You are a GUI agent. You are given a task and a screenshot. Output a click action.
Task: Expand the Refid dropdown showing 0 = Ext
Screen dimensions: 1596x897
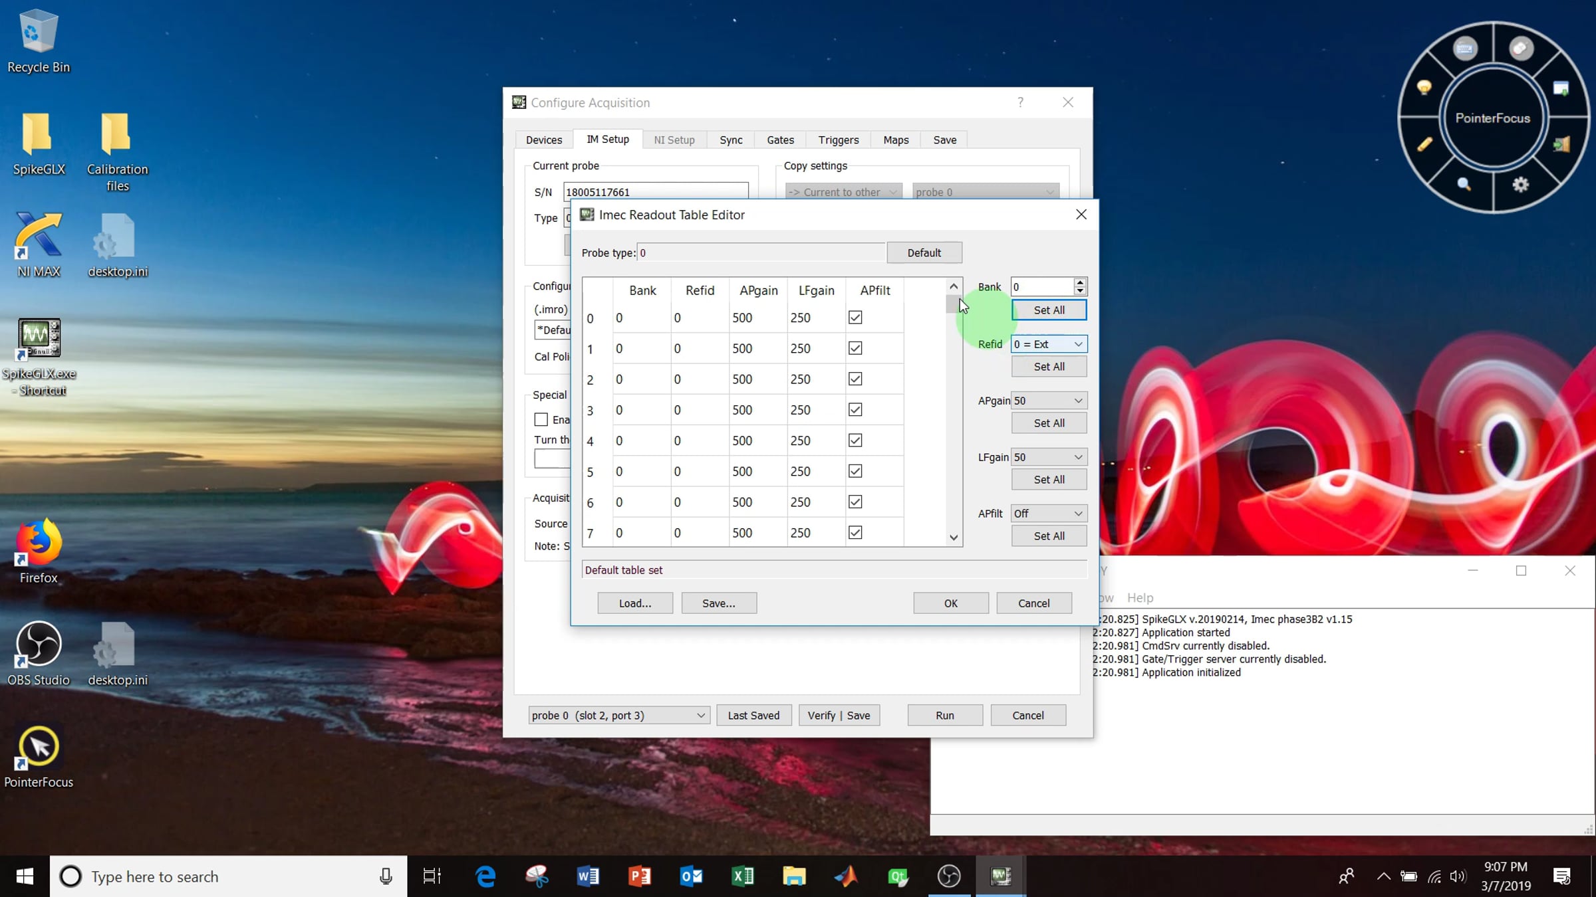(1049, 344)
